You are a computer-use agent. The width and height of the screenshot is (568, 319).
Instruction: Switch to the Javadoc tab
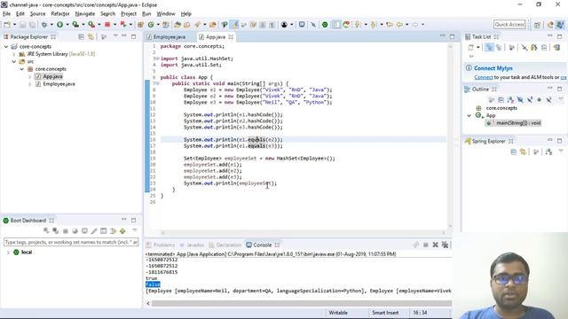click(193, 245)
